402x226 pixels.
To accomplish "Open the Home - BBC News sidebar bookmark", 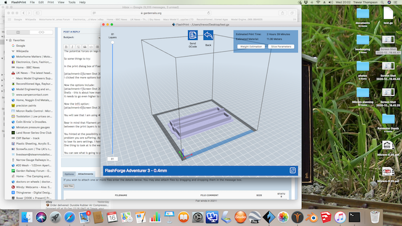I will tap(28, 67).
